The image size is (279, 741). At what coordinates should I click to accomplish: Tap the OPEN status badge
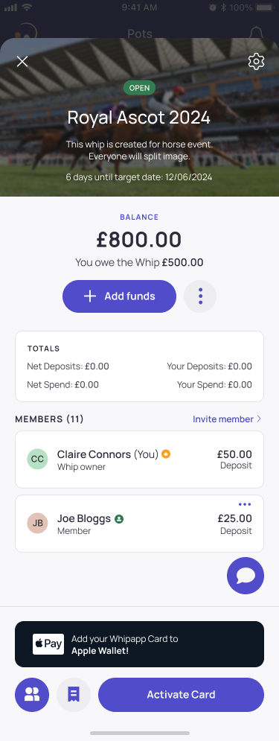(x=139, y=88)
